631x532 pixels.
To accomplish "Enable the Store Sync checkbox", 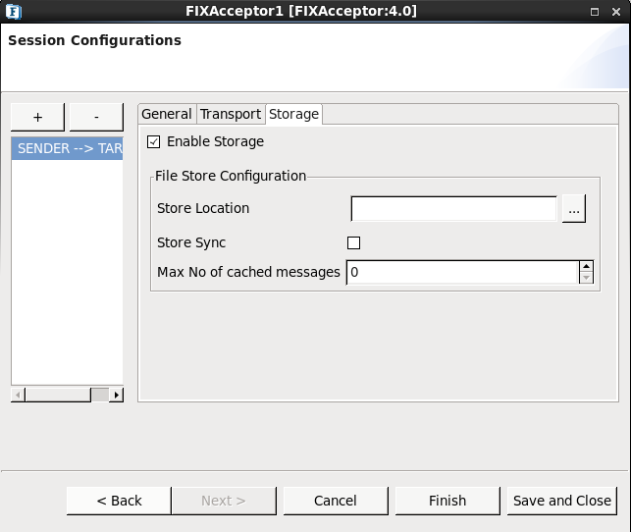I will coord(354,243).
